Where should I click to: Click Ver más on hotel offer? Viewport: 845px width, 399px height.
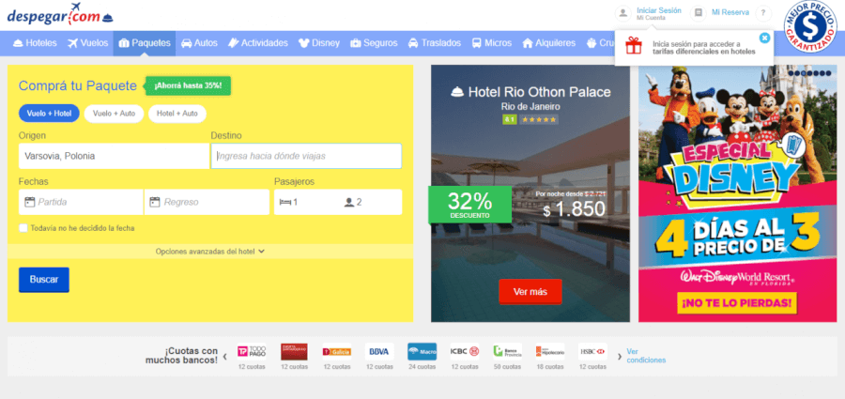[530, 292]
